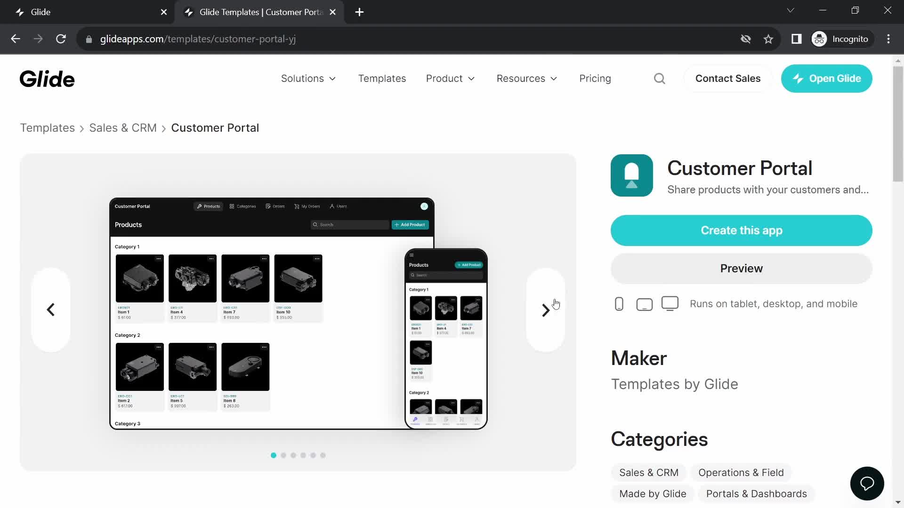
Task: Expand the Resources menu
Action: (527, 79)
